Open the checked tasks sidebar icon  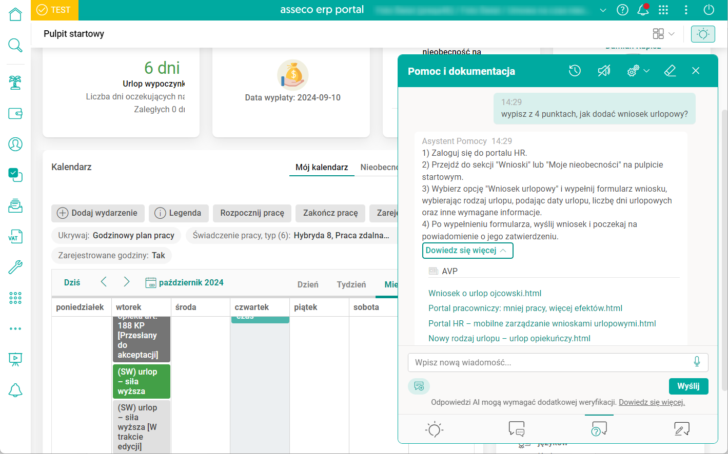point(15,175)
